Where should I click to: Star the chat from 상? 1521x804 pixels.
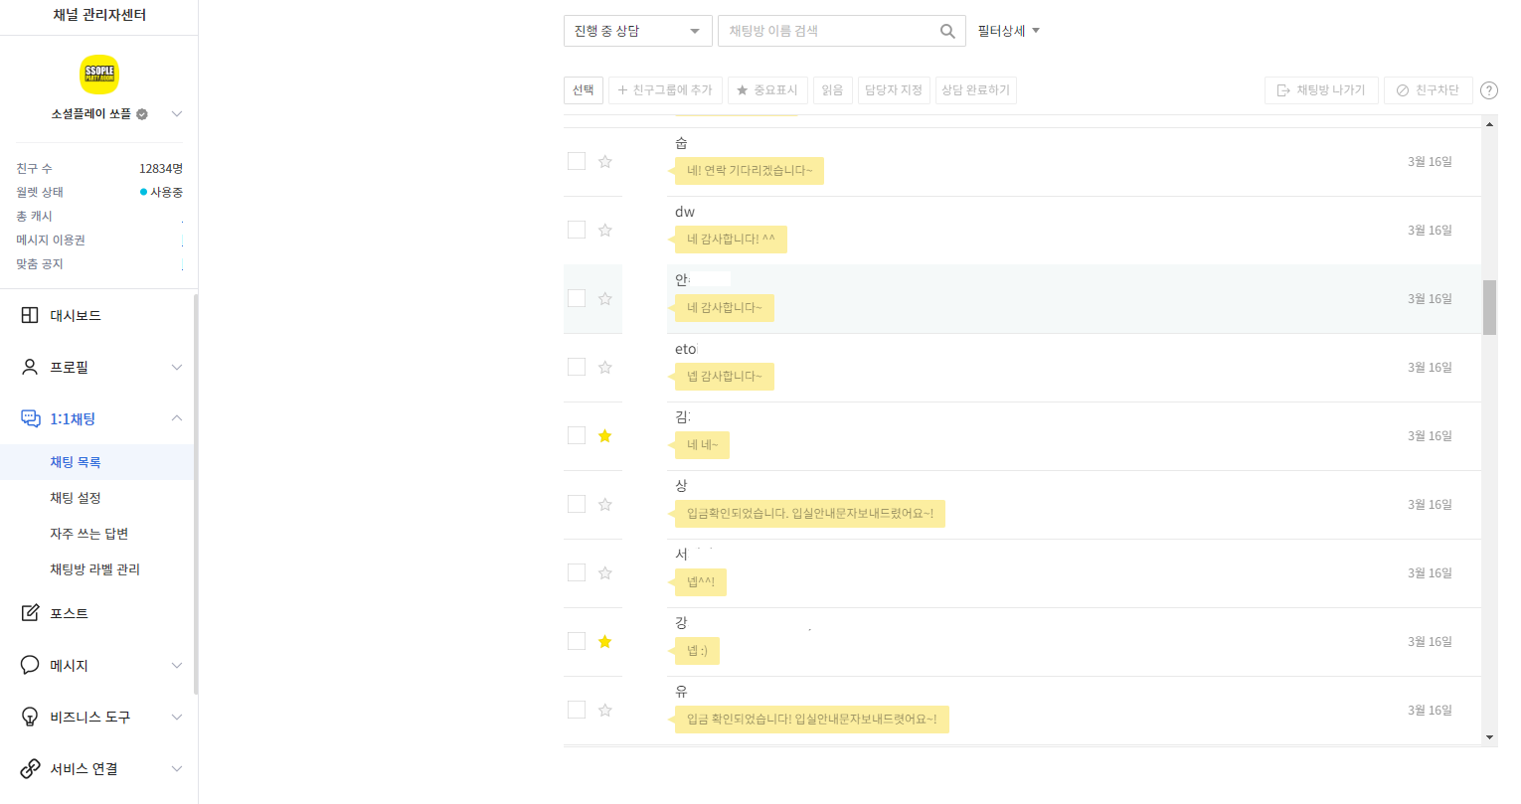click(x=604, y=504)
